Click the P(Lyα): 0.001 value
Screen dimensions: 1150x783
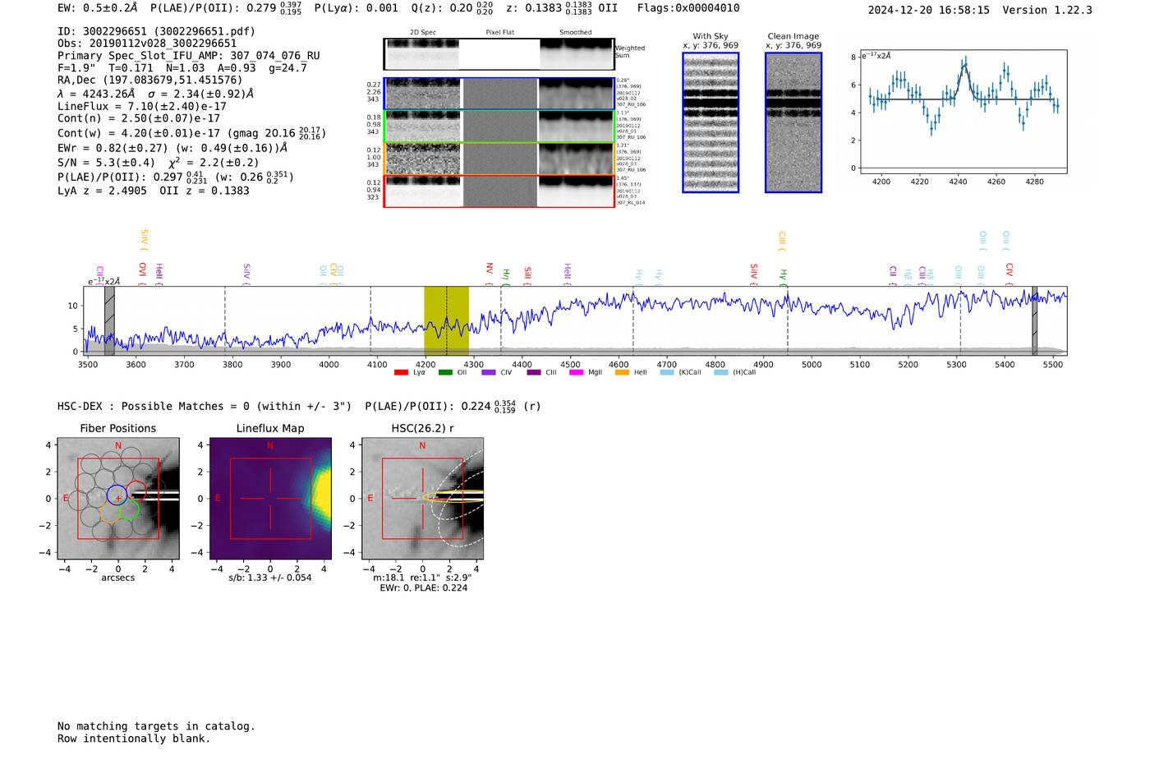(x=356, y=8)
